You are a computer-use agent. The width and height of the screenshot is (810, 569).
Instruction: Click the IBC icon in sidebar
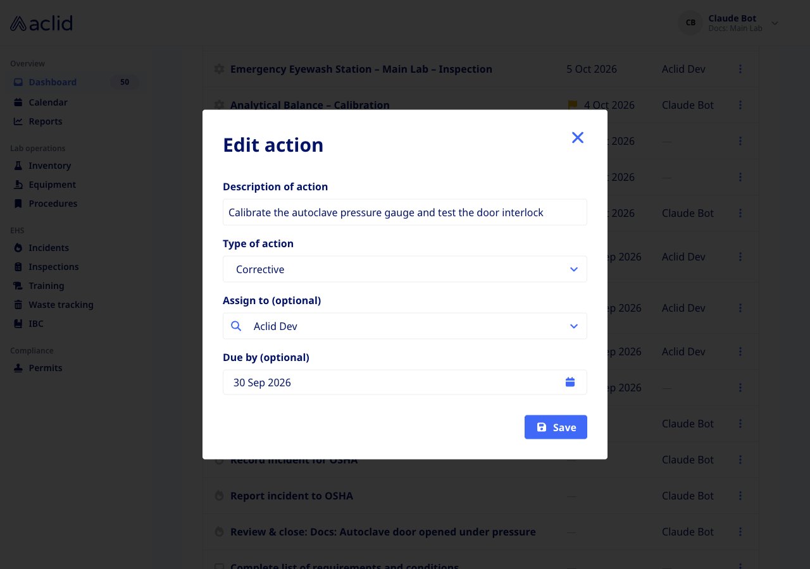point(18,324)
